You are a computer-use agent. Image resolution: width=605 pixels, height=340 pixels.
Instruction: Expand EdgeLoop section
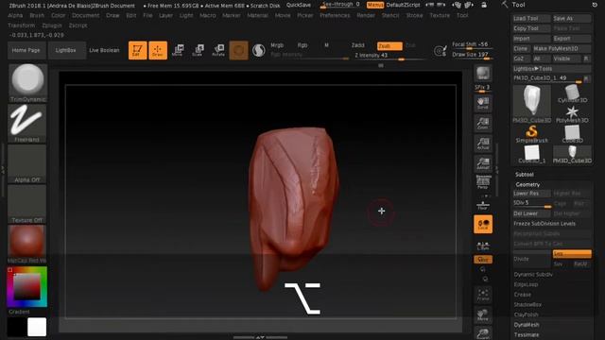[x=526, y=284]
